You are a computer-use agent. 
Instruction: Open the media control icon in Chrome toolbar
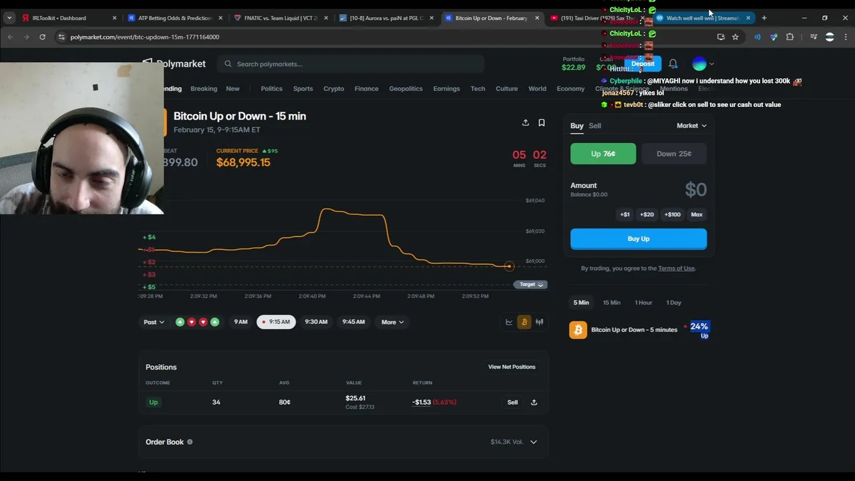[x=813, y=37]
